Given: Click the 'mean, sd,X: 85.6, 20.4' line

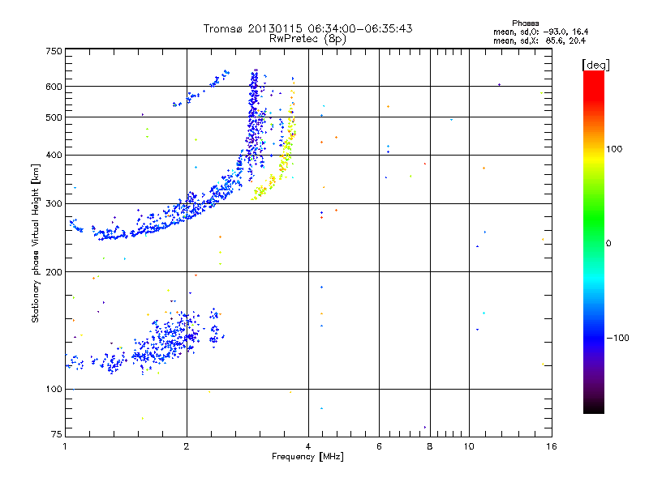Looking at the screenshot, I should point(539,41).
